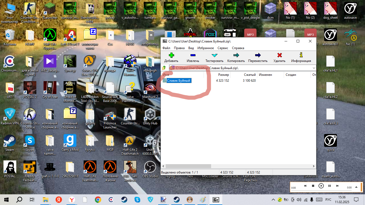The image size is (365, 205).
Task: Select the GTA - San Andreas desktop shortcut
Action: tap(130, 171)
